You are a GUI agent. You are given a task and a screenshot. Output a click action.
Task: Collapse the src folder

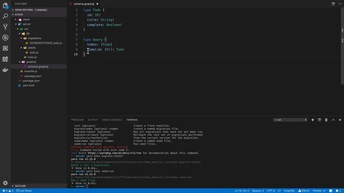pyautogui.click(x=26, y=29)
